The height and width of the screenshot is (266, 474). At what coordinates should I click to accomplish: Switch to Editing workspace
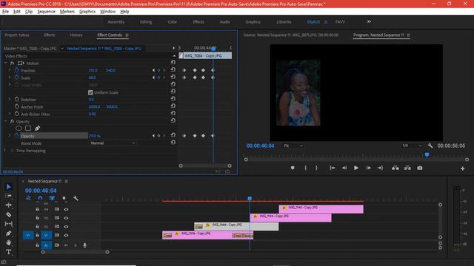146,21
